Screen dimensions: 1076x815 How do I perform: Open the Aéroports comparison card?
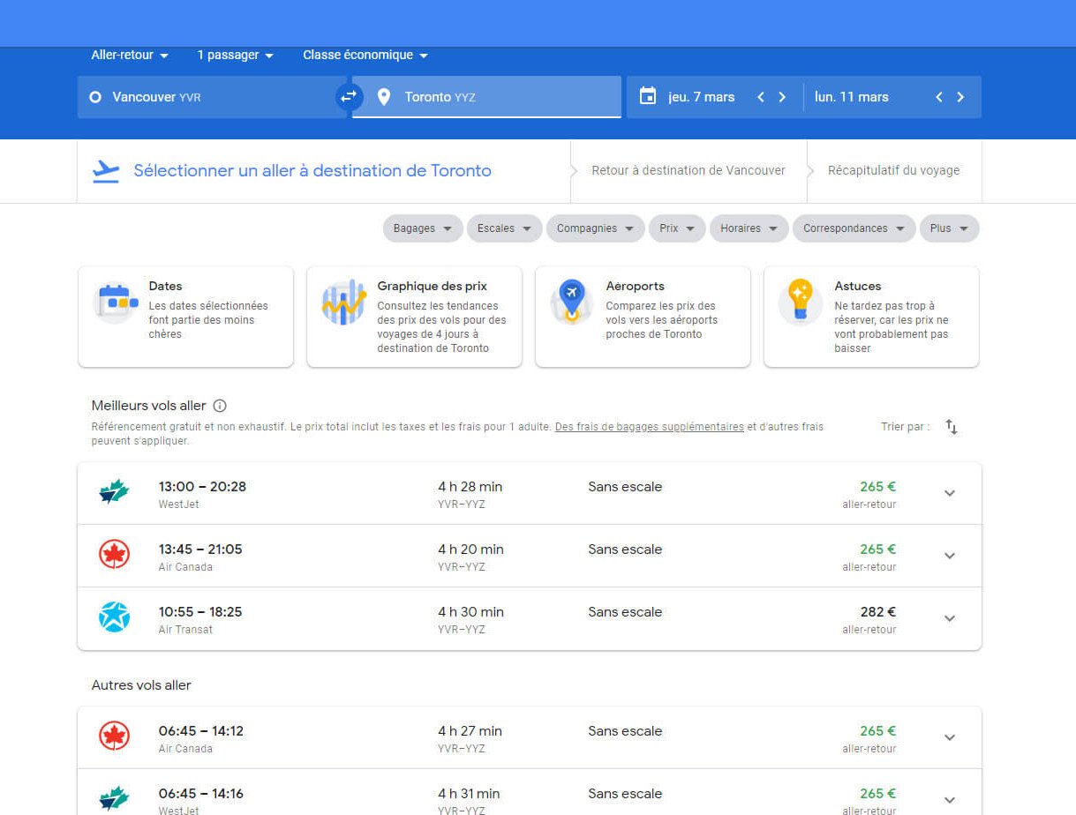click(643, 317)
